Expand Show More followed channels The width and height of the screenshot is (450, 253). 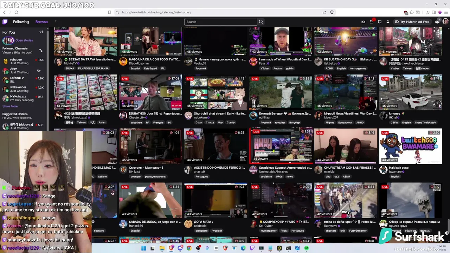10,106
